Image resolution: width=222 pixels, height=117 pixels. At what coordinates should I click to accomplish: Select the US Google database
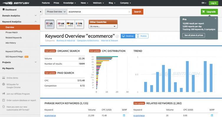pos(50,24)
